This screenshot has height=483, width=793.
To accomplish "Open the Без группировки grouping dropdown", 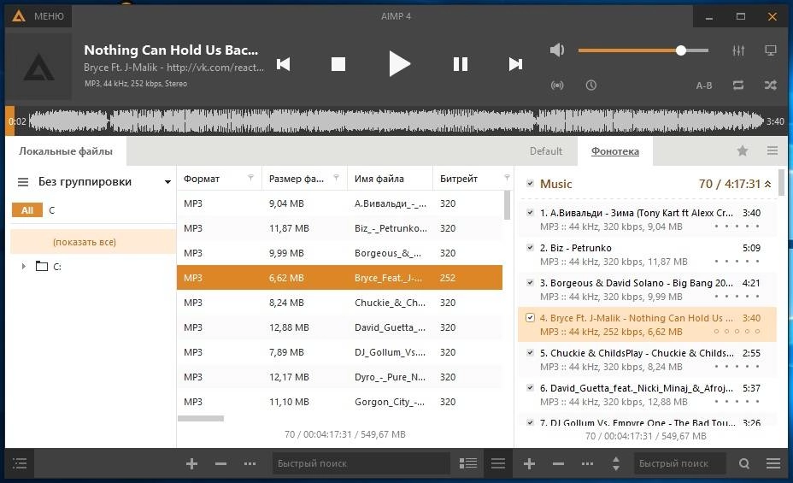I will [x=104, y=181].
